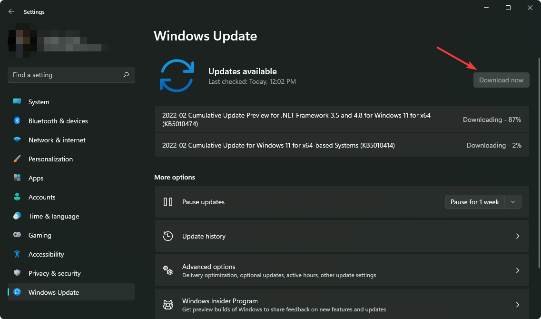Click the search magnifier icon
The height and width of the screenshot is (319, 541).
point(126,75)
